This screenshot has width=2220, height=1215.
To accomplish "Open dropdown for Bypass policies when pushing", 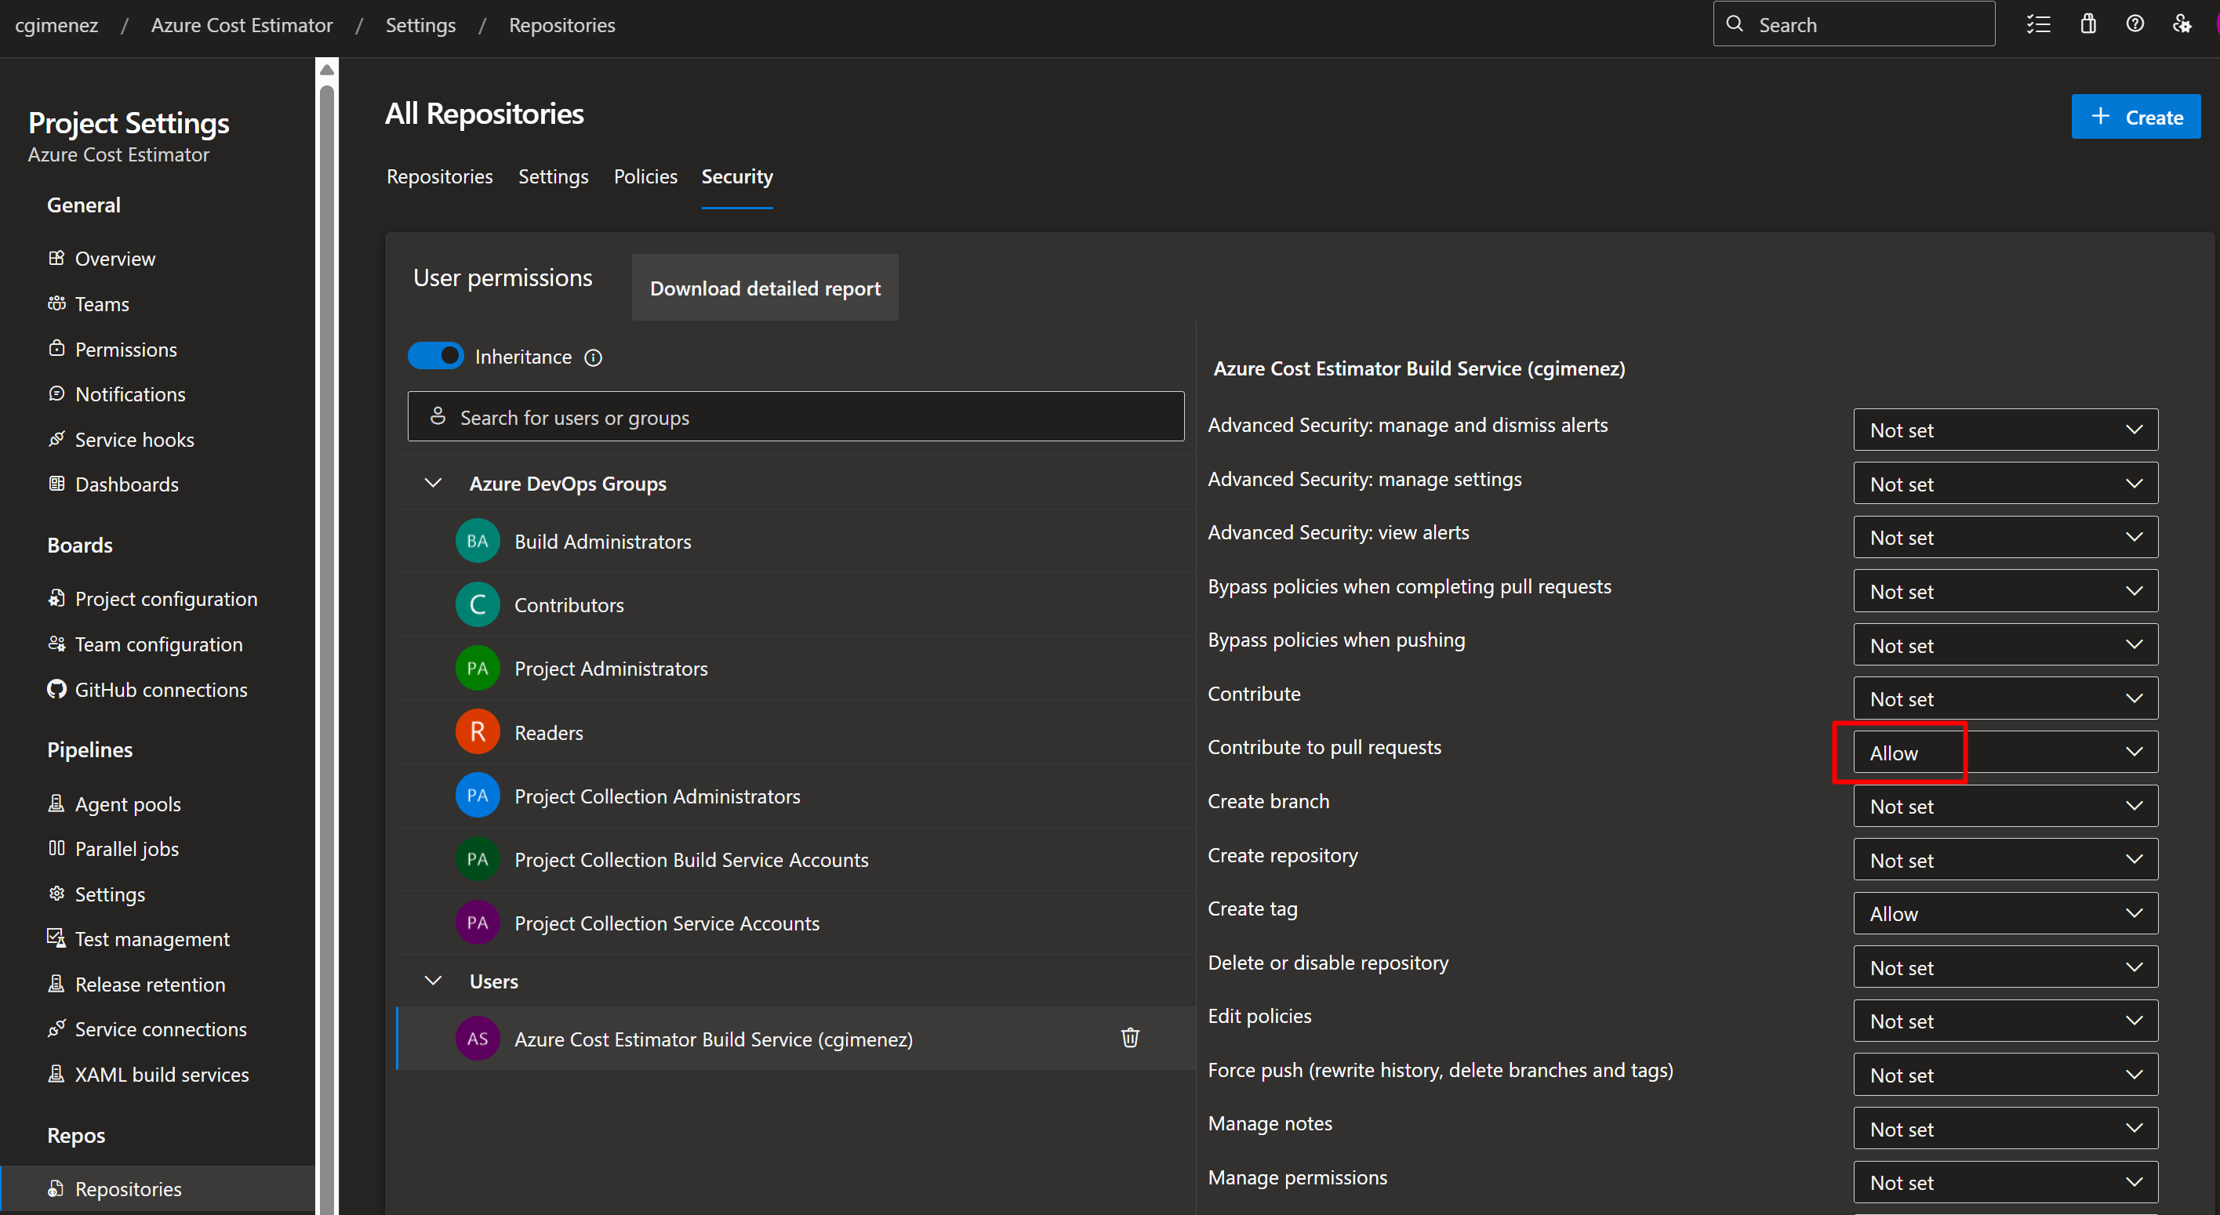I will (x=2005, y=644).
